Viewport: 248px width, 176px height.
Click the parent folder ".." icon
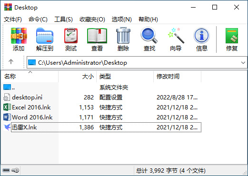coord(7,87)
